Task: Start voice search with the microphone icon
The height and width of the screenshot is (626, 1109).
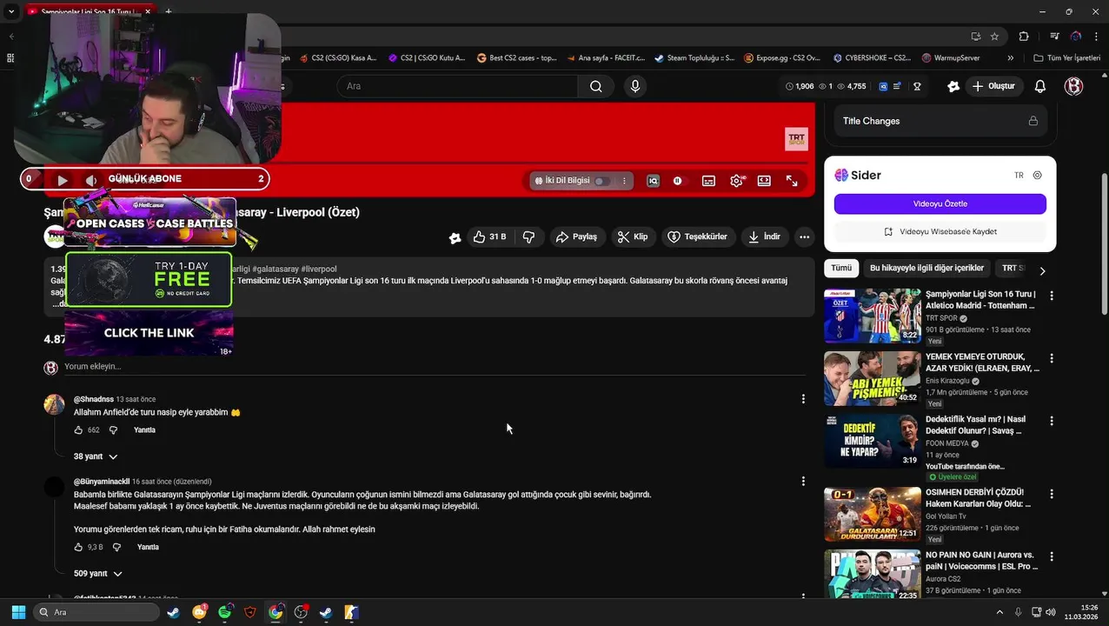Action: (635, 86)
